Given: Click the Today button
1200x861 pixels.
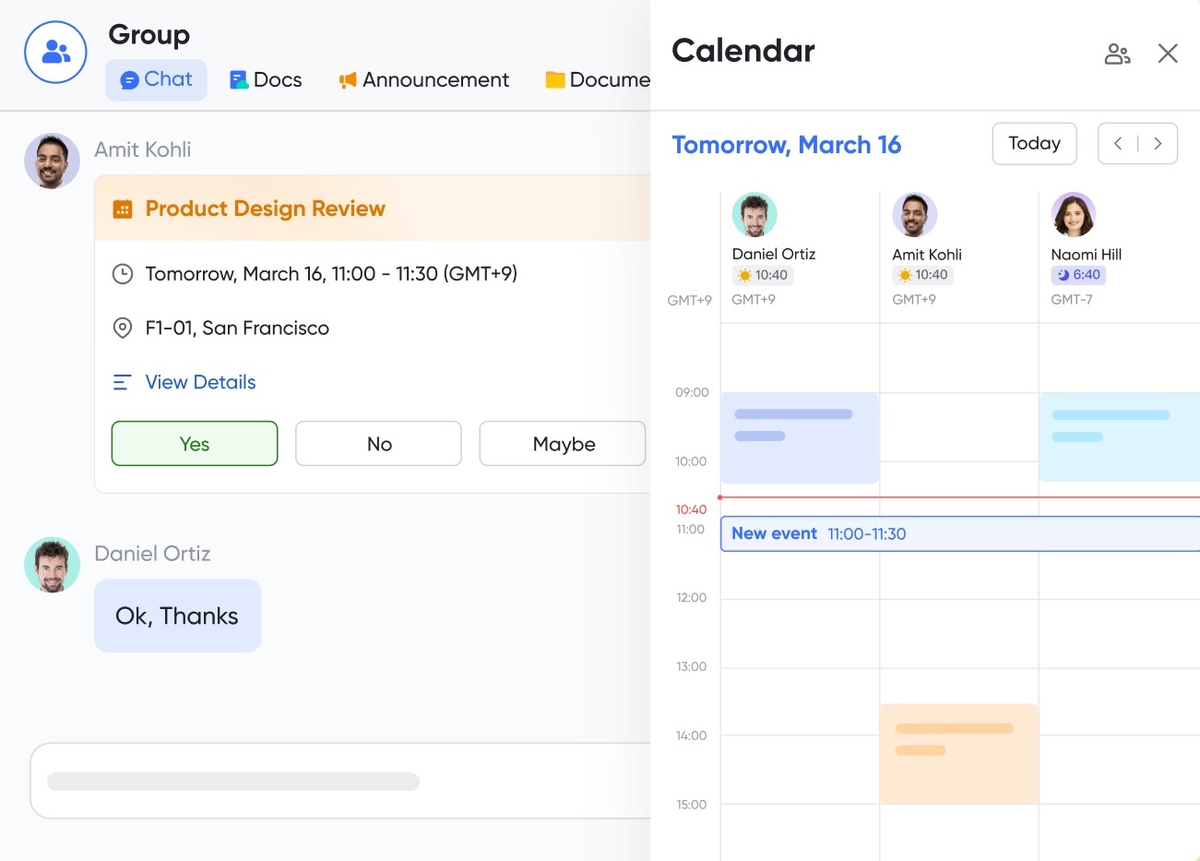Looking at the screenshot, I should click(1034, 144).
